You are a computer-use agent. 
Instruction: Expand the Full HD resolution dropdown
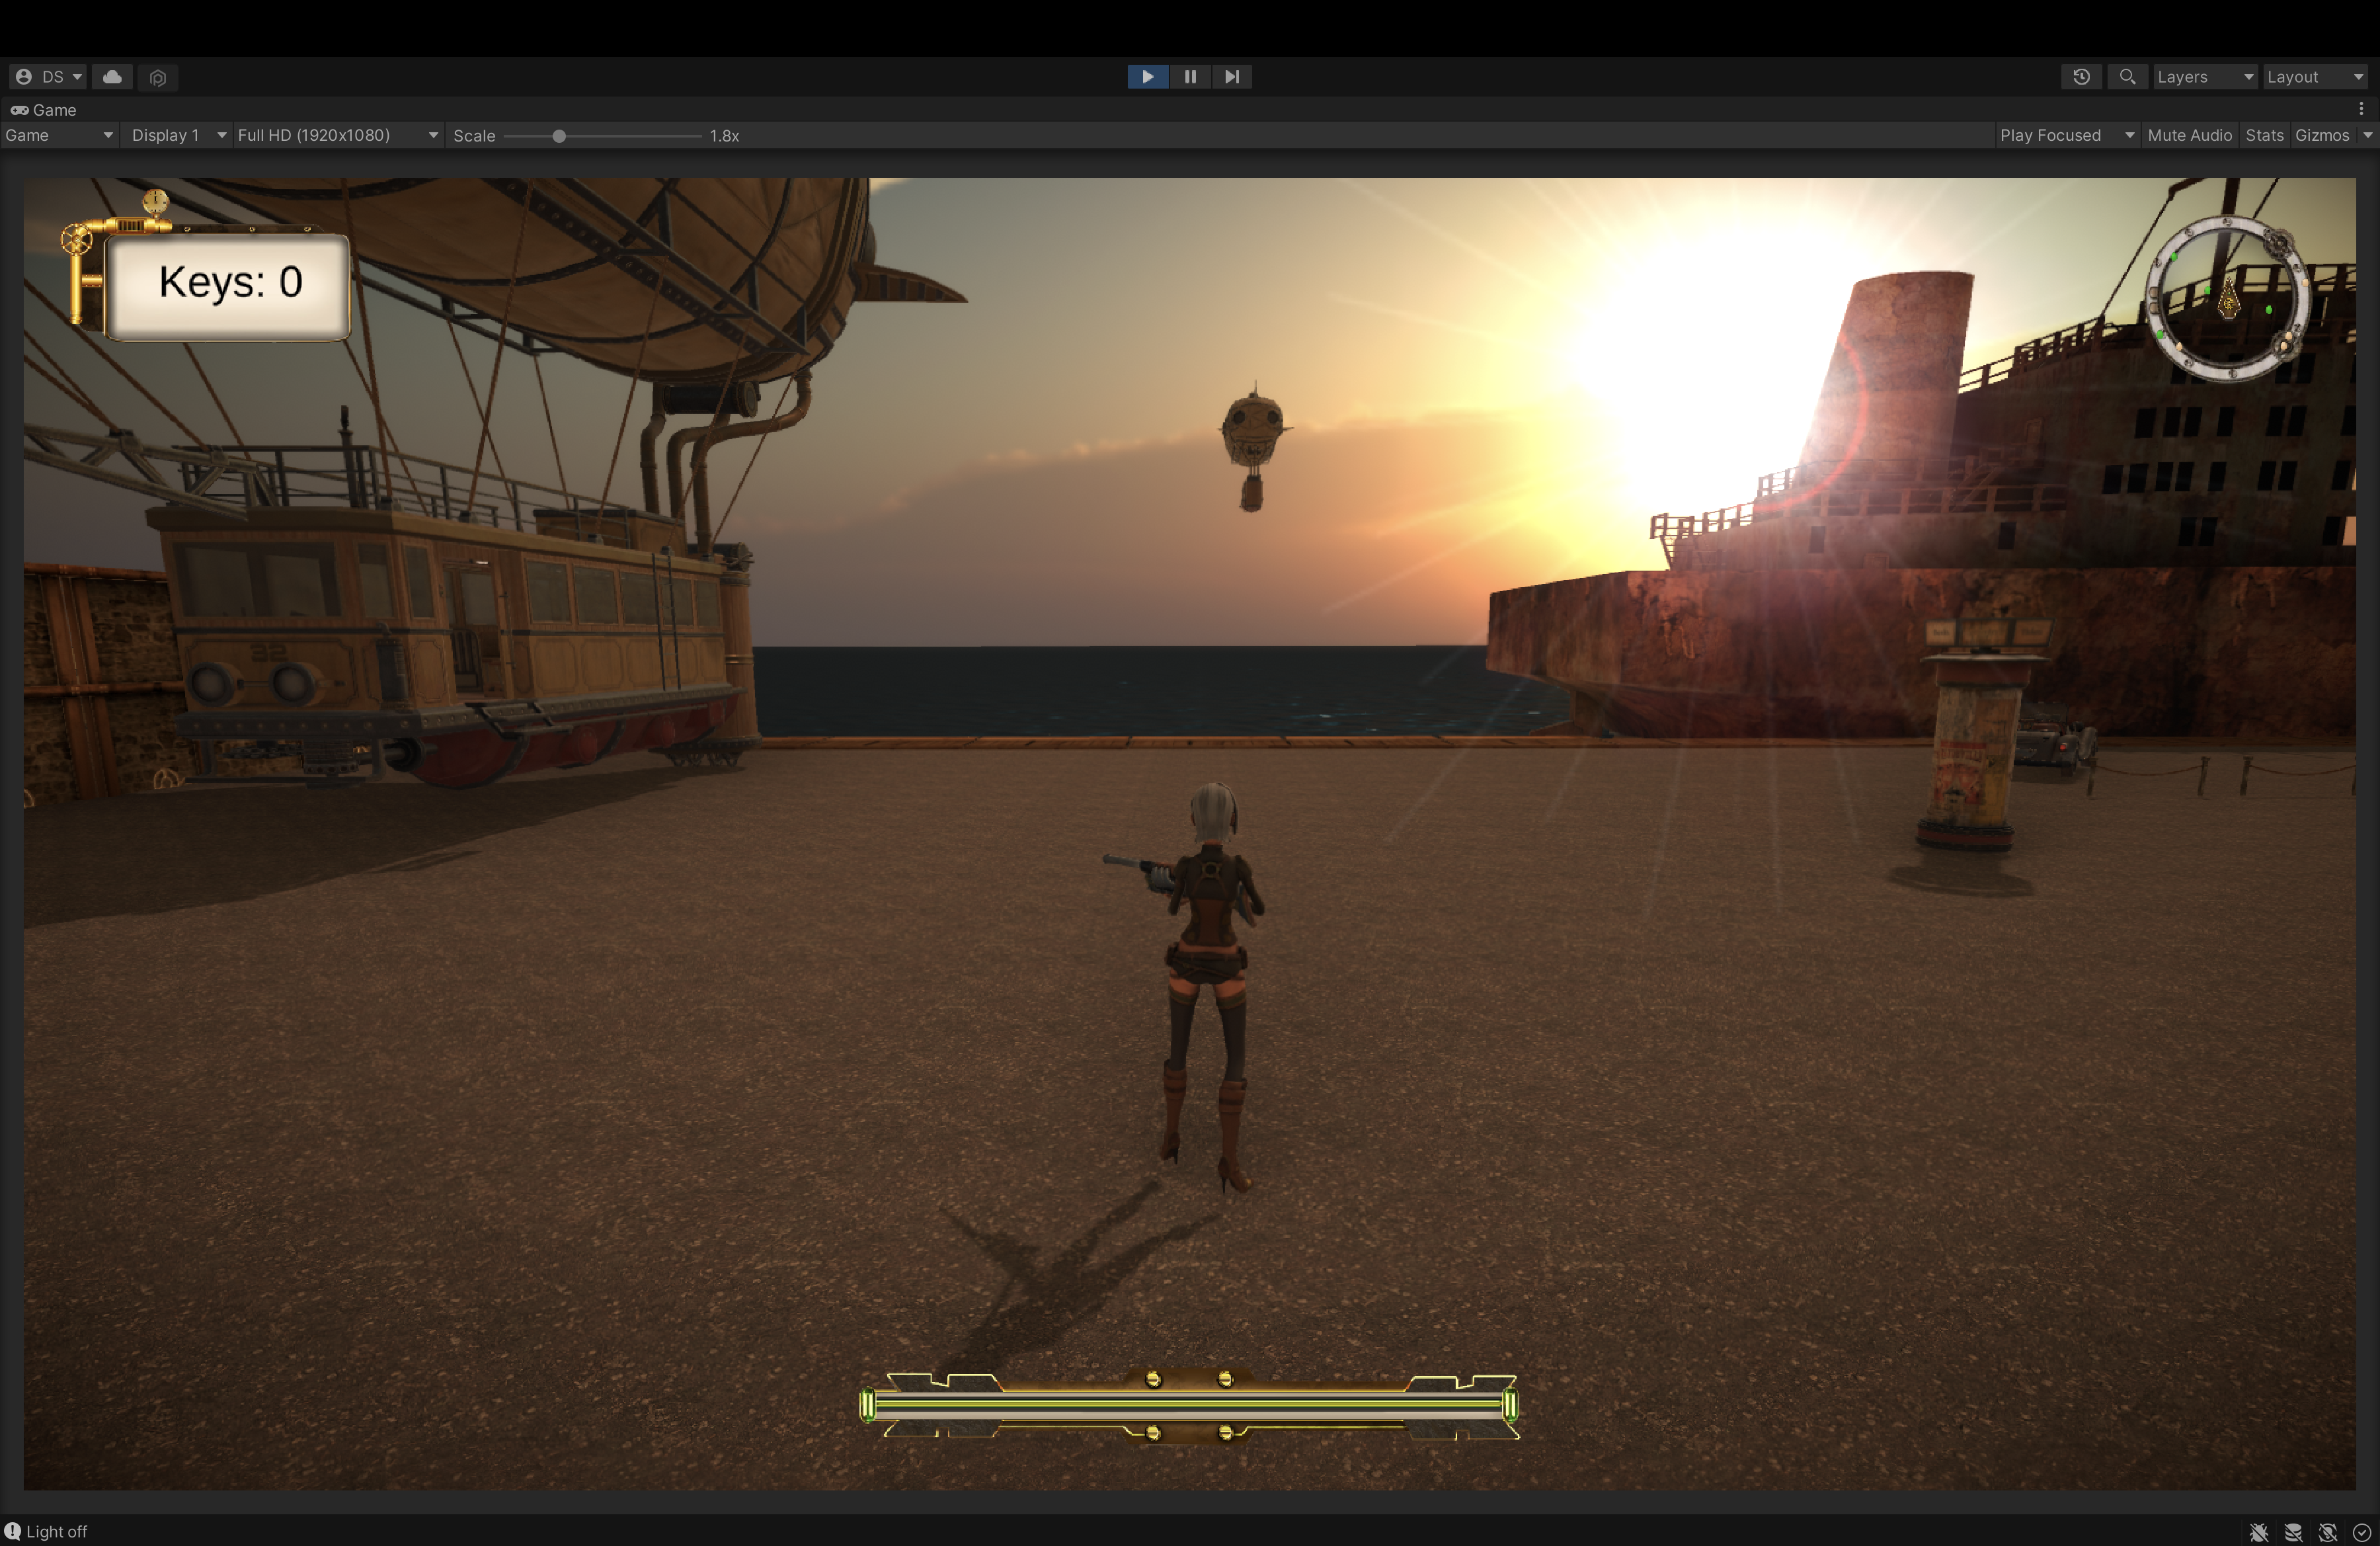click(337, 135)
